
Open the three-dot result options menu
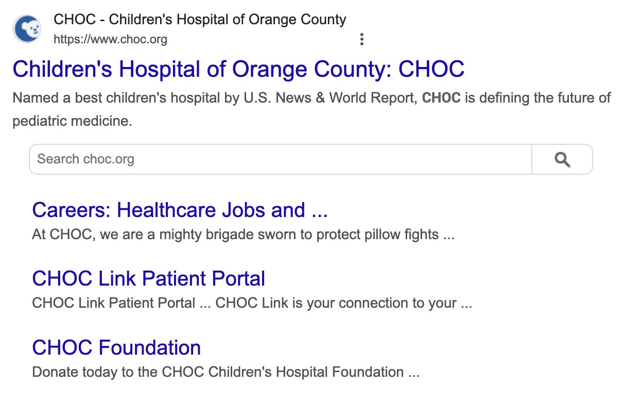(362, 39)
